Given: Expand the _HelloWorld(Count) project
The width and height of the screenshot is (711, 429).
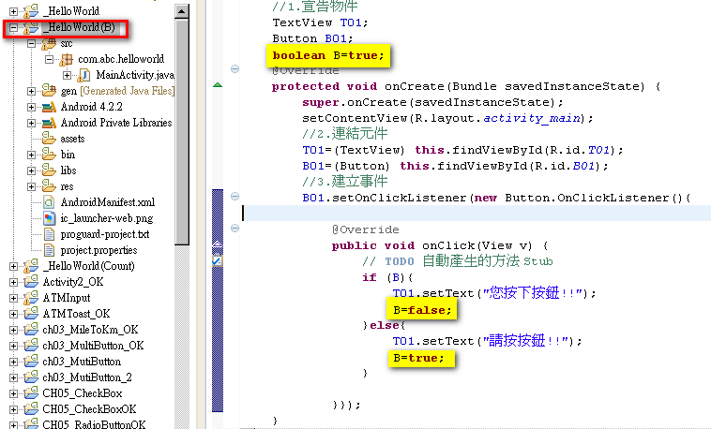Looking at the screenshot, I should pyautogui.click(x=14, y=266).
